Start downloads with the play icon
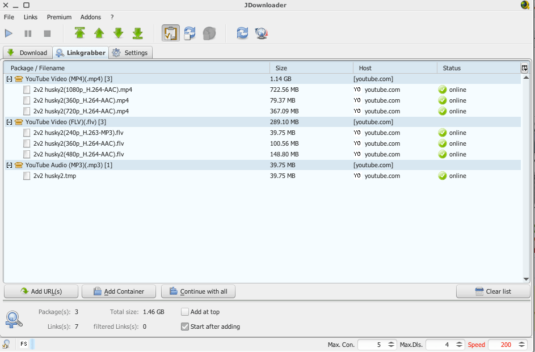The image size is (535, 352). 9,33
